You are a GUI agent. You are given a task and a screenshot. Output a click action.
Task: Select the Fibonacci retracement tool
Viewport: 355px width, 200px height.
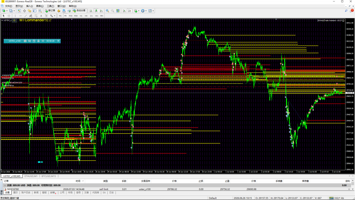coord(36,16)
